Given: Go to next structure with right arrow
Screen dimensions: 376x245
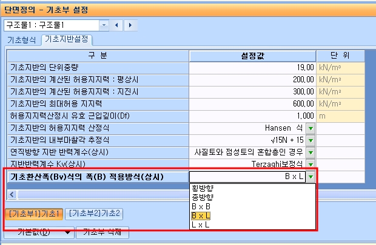Looking at the screenshot, I should tap(130, 25).
